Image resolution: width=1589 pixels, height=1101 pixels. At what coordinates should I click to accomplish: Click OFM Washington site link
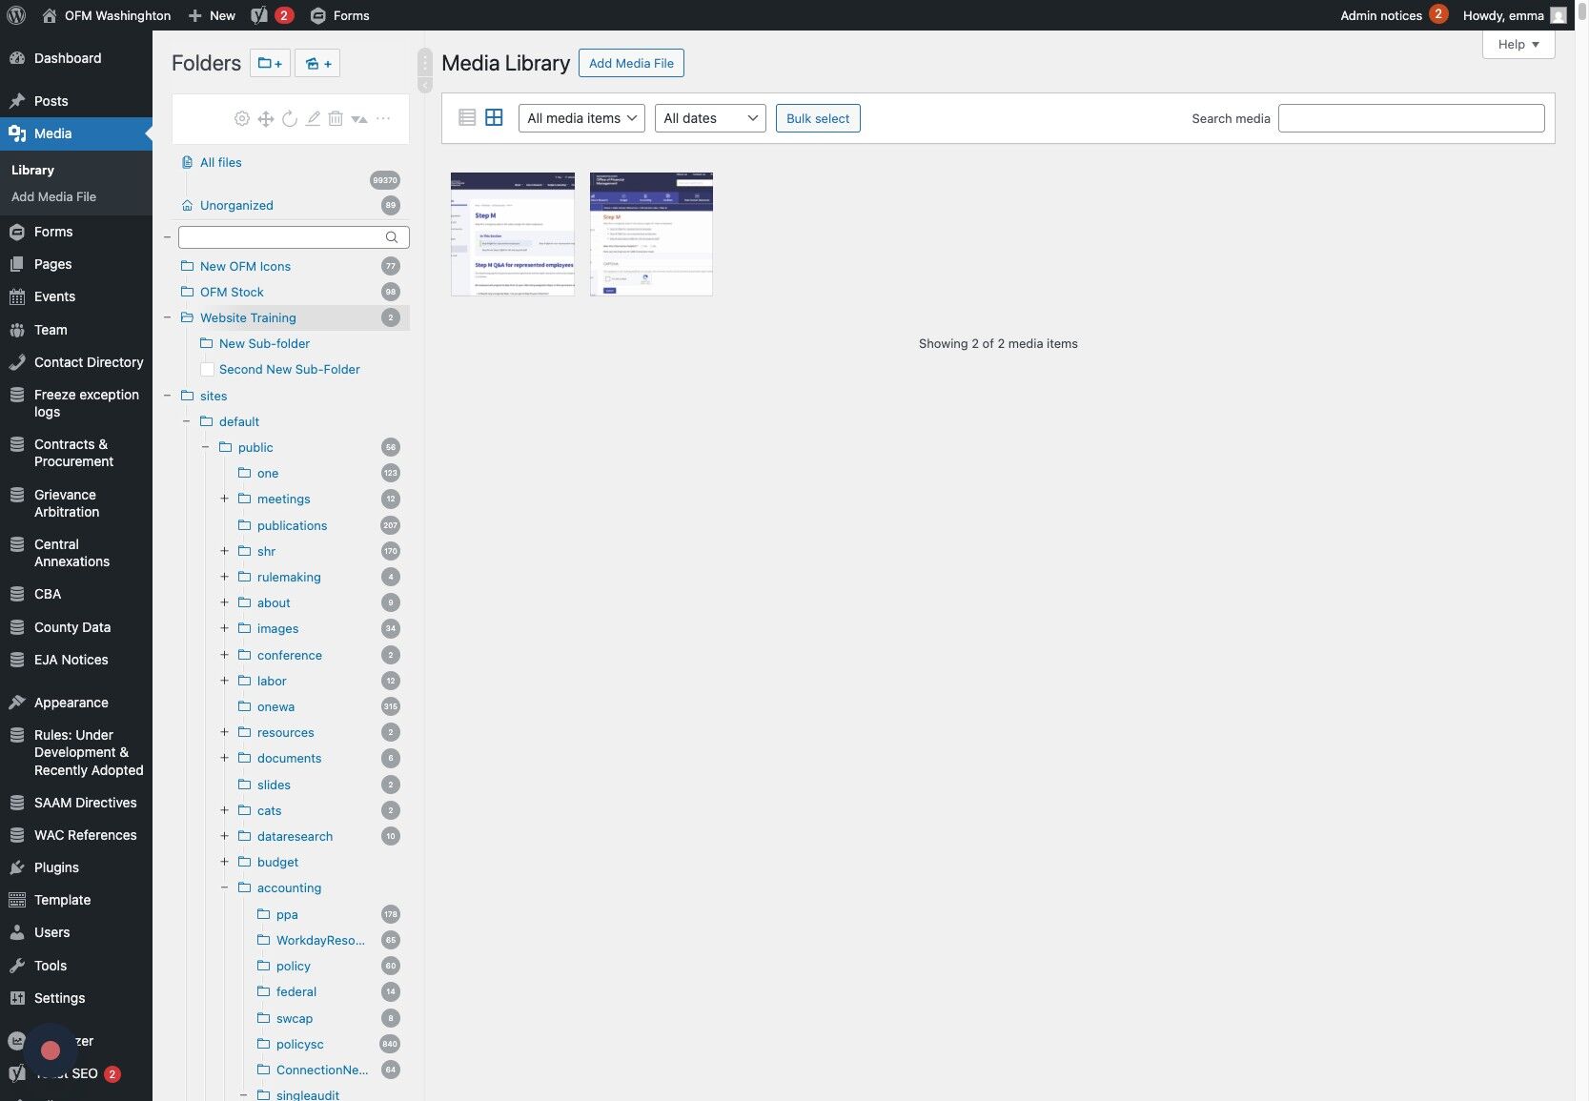point(107,15)
